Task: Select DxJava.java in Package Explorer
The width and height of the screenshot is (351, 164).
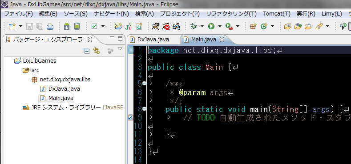Action: click(64, 89)
